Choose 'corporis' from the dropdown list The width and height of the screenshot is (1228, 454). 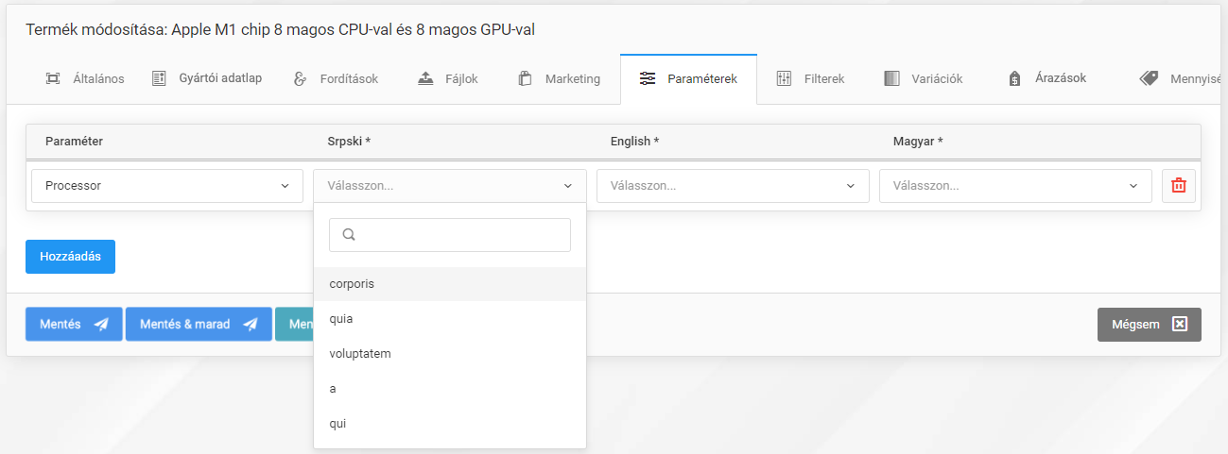[450, 284]
